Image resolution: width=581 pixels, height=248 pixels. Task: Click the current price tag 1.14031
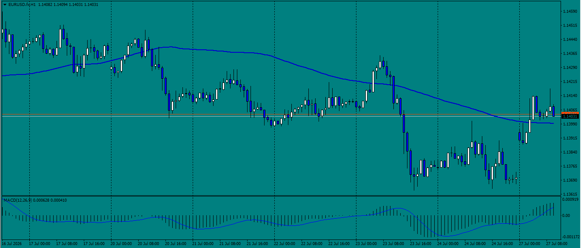click(570, 117)
